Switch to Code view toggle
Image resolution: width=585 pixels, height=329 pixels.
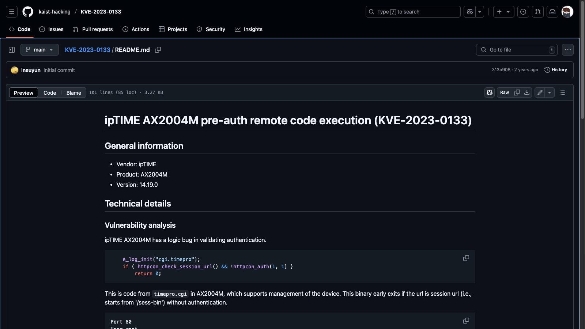[50, 93]
